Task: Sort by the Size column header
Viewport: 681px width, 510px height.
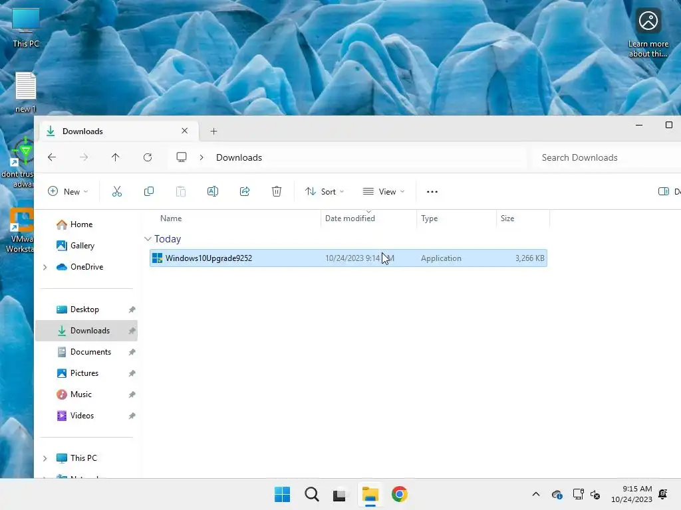Action: coord(523,218)
